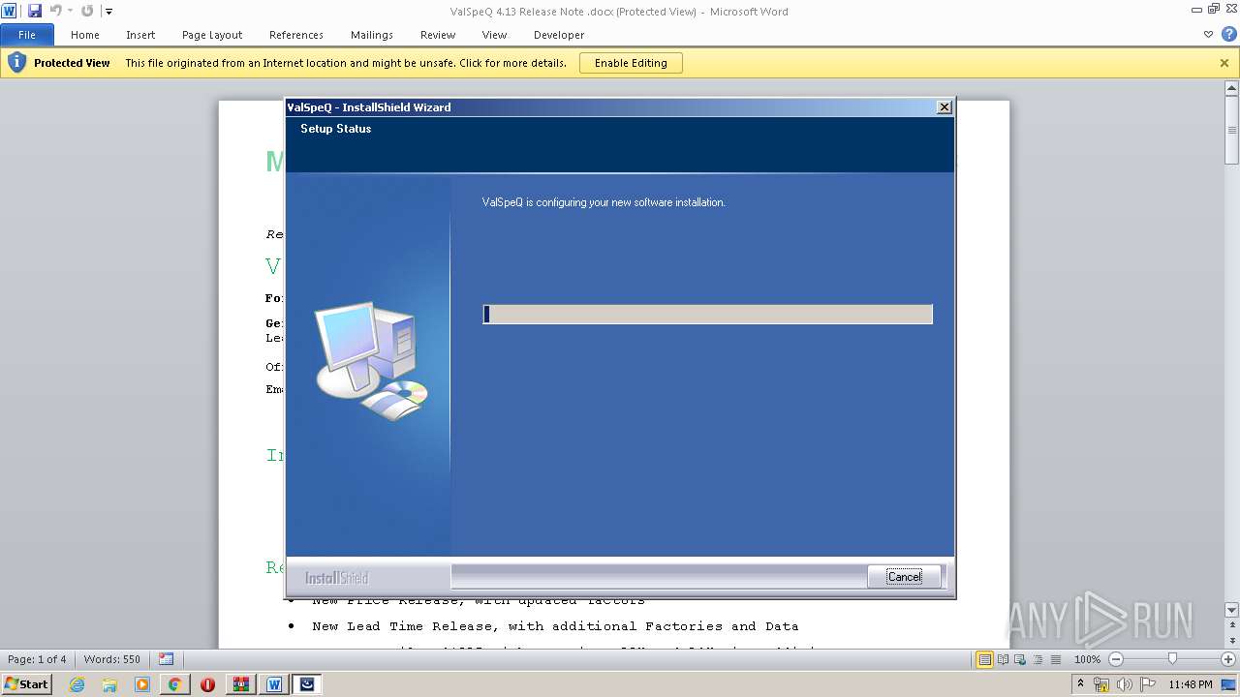This screenshot has width=1240, height=697.
Task: Click the Browse Next Page button in scrollbar
Action: pyautogui.click(x=1232, y=640)
